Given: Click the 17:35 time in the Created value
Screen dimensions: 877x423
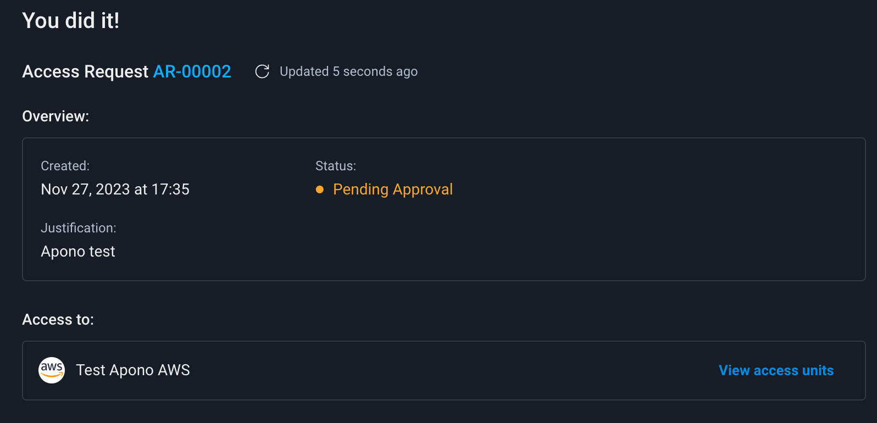Looking at the screenshot, I should pos(170,190).
